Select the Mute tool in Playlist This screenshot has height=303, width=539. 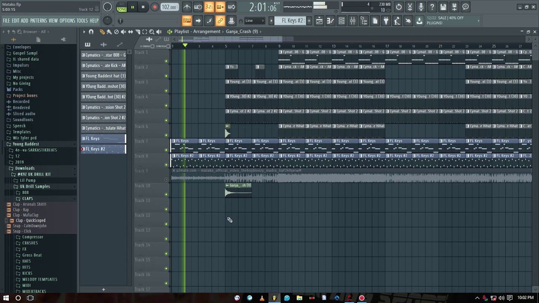coord(123,32)
